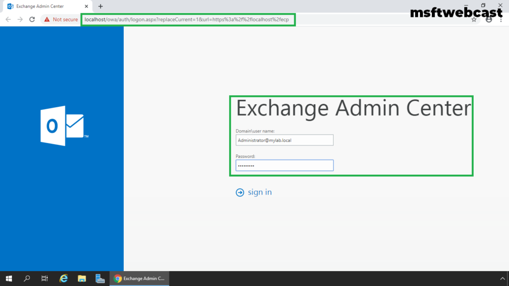
Task: Bookmark this page with the star icon
Action: click(x=474, y=20)
